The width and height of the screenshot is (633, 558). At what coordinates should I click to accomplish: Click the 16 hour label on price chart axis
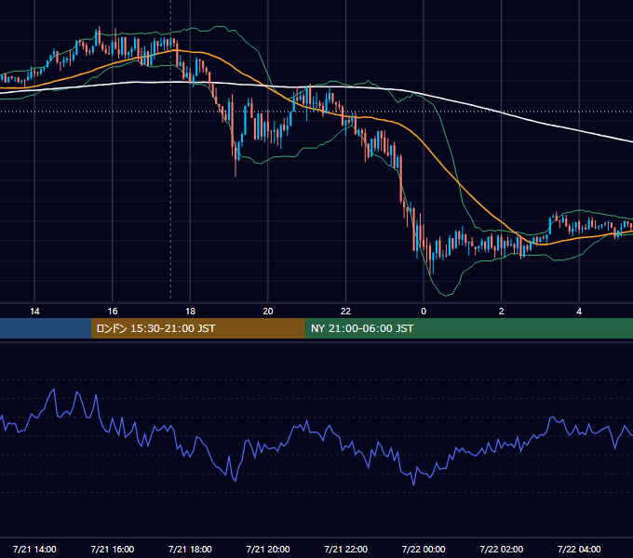click(113, 312)
